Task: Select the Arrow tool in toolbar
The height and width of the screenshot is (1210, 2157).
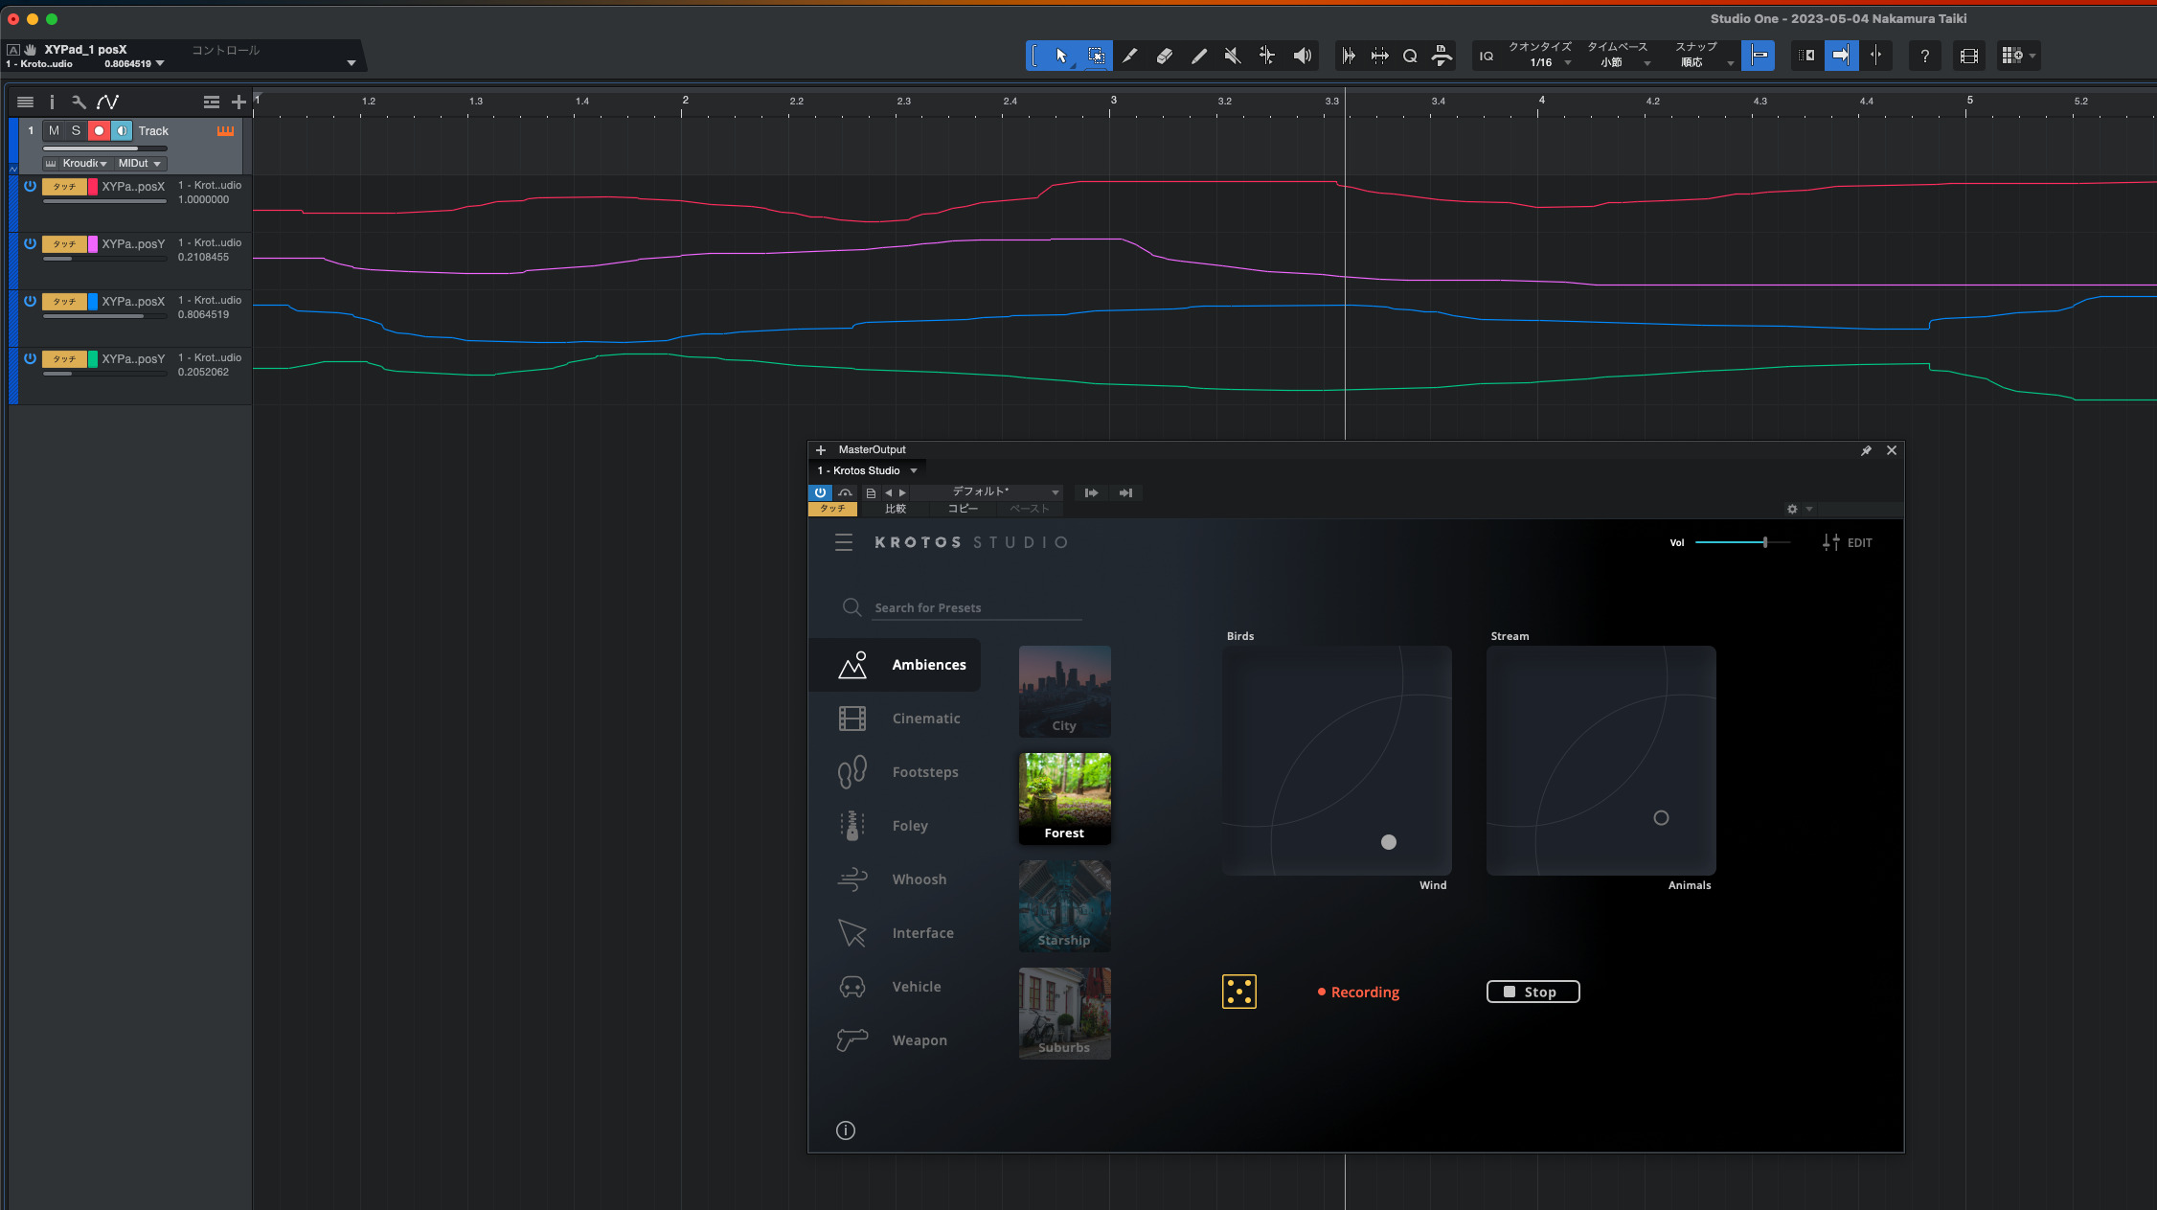Action: click(1061, 56)
